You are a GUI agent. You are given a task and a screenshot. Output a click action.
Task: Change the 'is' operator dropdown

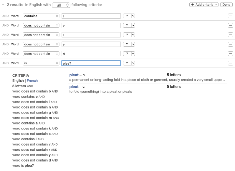[41, 63]
